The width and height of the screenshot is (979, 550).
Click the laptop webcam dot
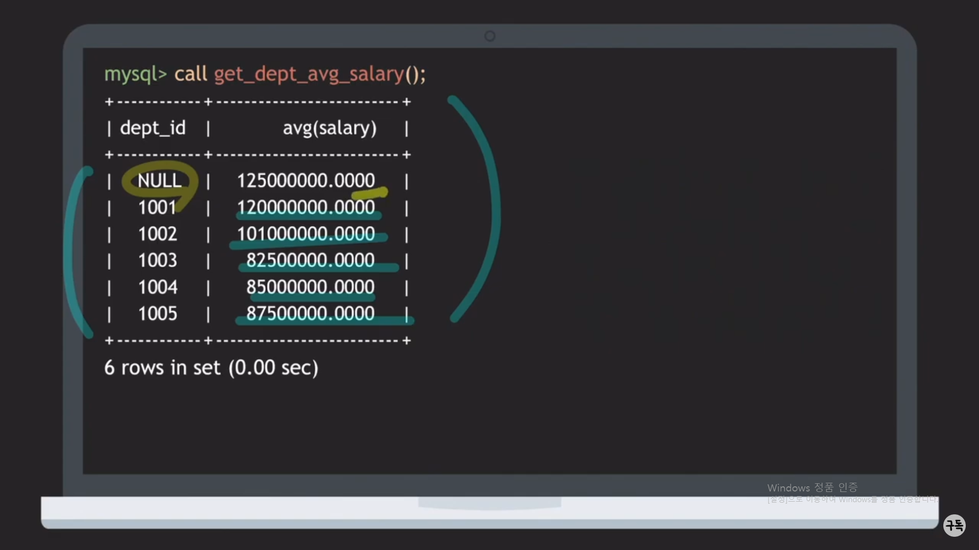489,36
